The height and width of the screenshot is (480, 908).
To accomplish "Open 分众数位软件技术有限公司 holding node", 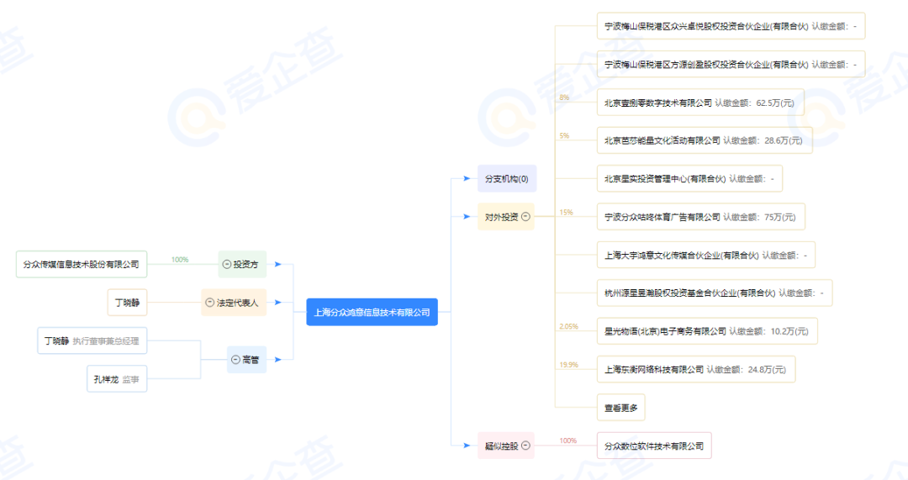I will [x=654, y=446].
